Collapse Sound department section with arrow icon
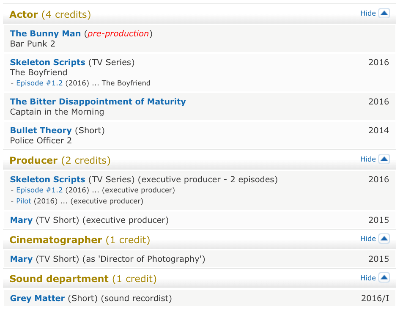400x310 pixels. (x=384, y=277)
